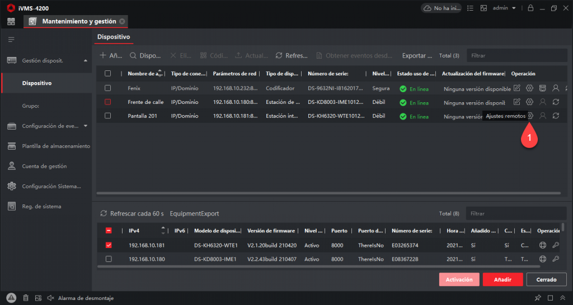Viewport: 573px width, 305px height.
Task: Focus the lower Filtrar field
Action: pyautogui.click(x=516, y=213)
